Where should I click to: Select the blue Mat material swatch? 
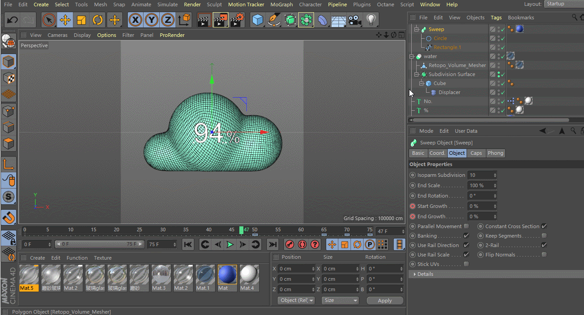(x=227, y=274)
